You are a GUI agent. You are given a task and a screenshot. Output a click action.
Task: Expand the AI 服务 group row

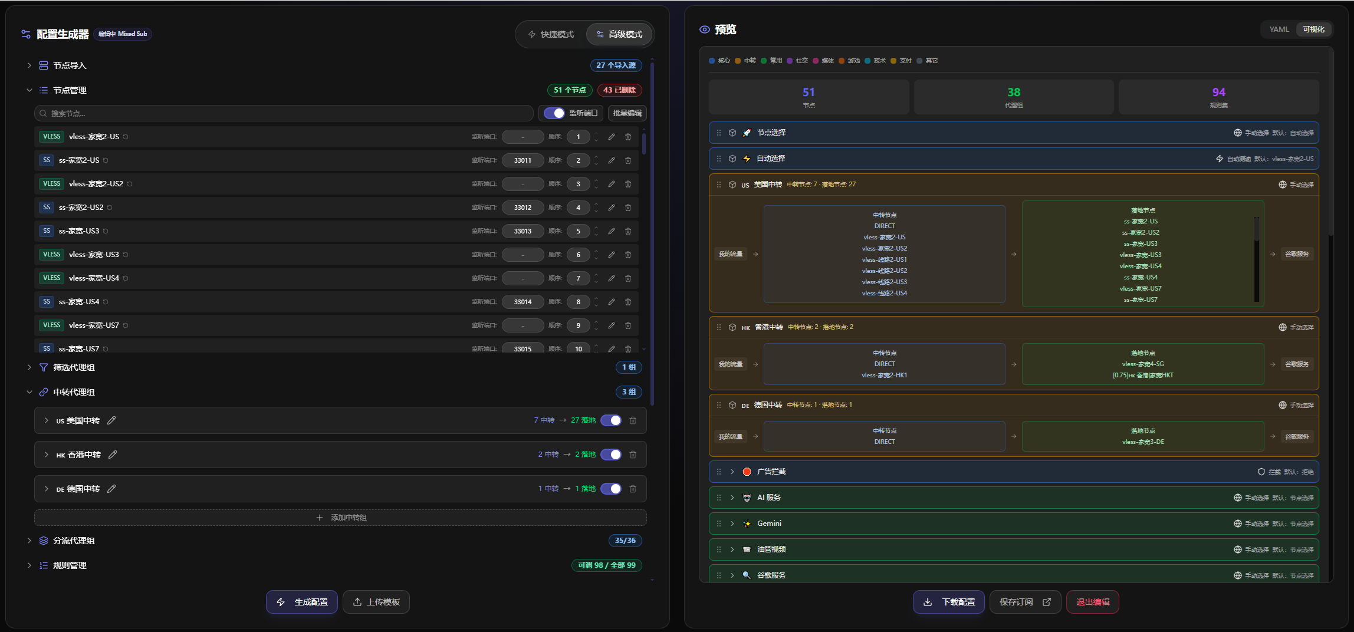(732, 498)
